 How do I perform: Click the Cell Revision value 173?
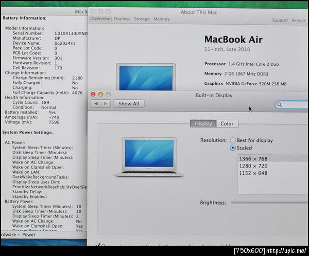[x=58, y=68]
